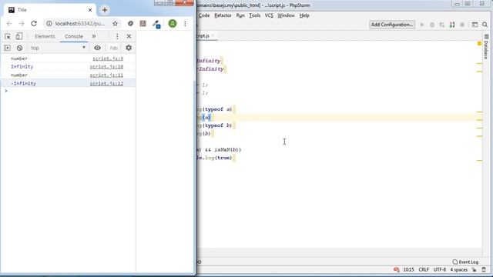493x277 pixels.
Task: Click the localhost address bar
Action: coord(80,24)
